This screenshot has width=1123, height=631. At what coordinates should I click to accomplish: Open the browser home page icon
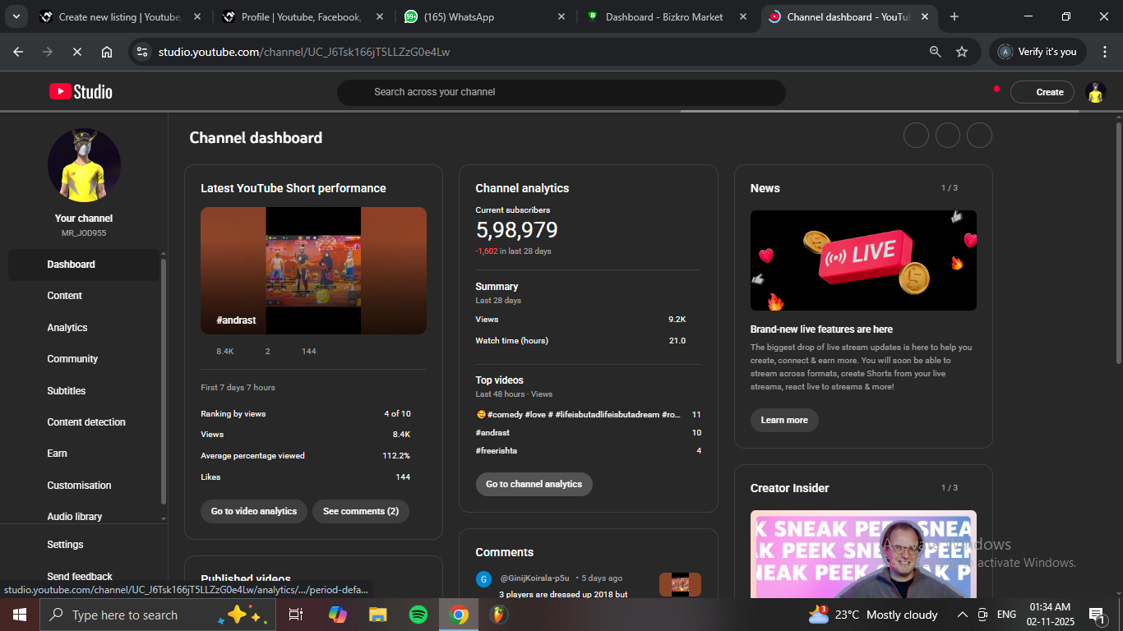click(107, 52)
